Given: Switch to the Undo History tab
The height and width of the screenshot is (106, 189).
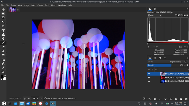Looking at the screenshot, I should [165, 58].
